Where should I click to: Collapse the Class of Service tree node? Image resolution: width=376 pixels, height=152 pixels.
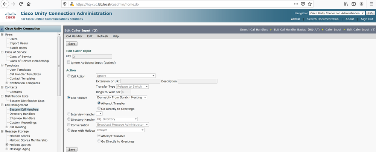click(2, 52)
